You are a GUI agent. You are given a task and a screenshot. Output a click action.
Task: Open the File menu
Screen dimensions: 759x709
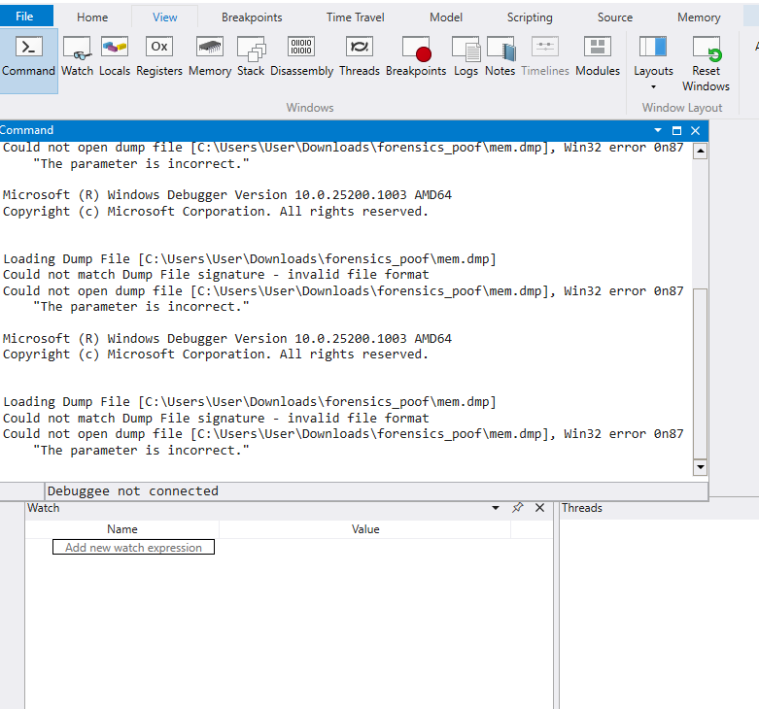click(25, 16)
